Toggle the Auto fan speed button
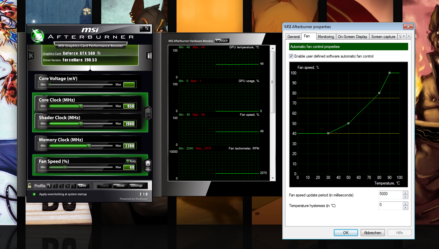439x249 pixels. tap(131, 161)
